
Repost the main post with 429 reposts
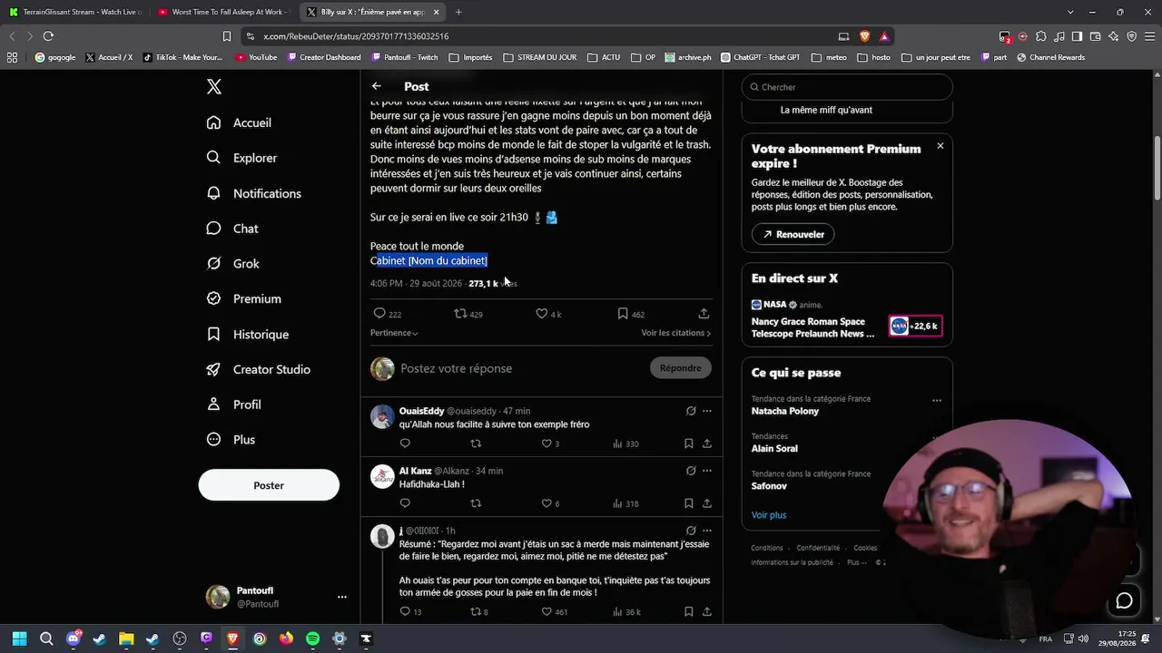click(x=460, y=314)
